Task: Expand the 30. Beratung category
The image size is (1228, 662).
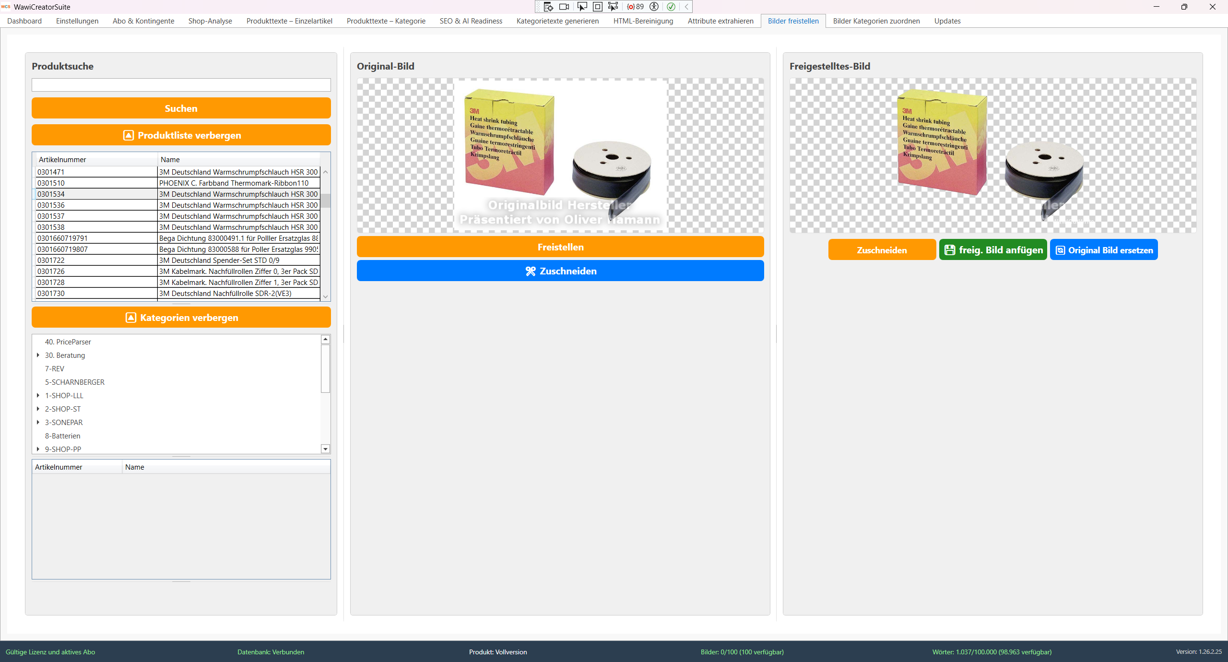Action: 38,355
